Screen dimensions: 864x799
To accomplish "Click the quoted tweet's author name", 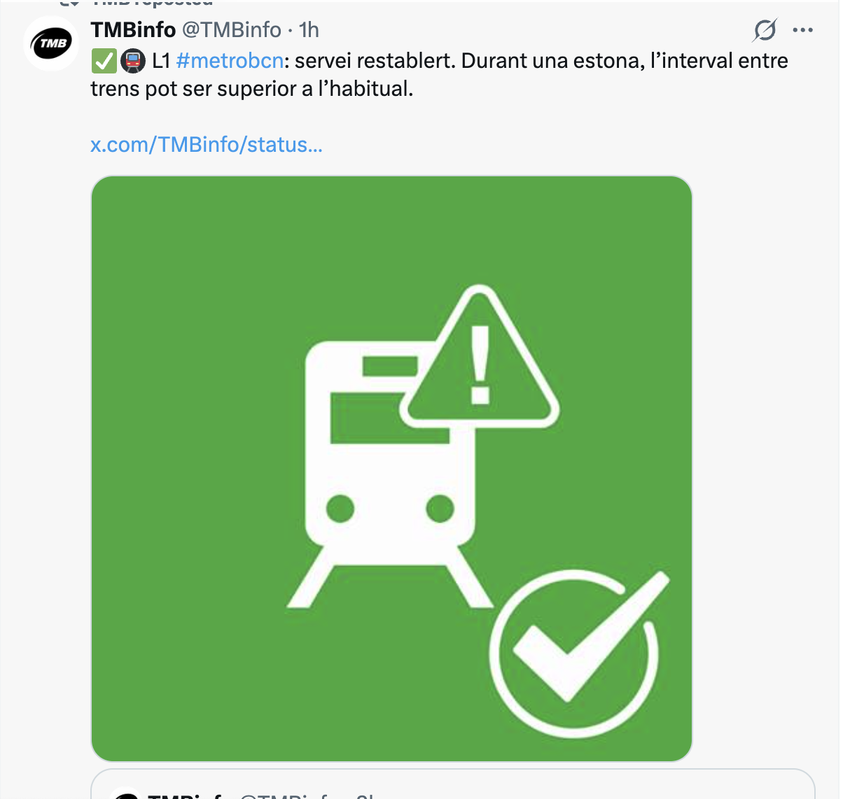I will [185, 795].
